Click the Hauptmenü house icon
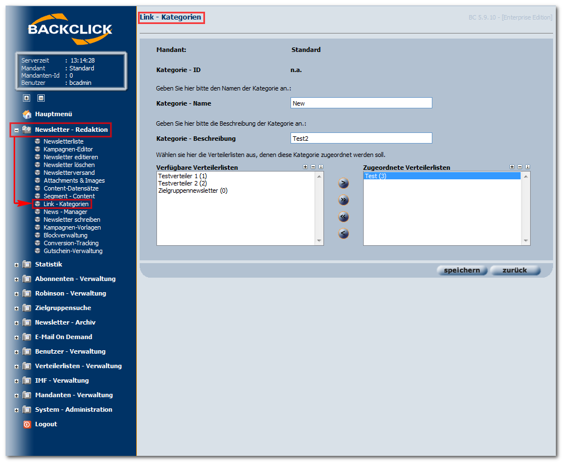This screenshot has height=462, width=562. pos(27,115)
